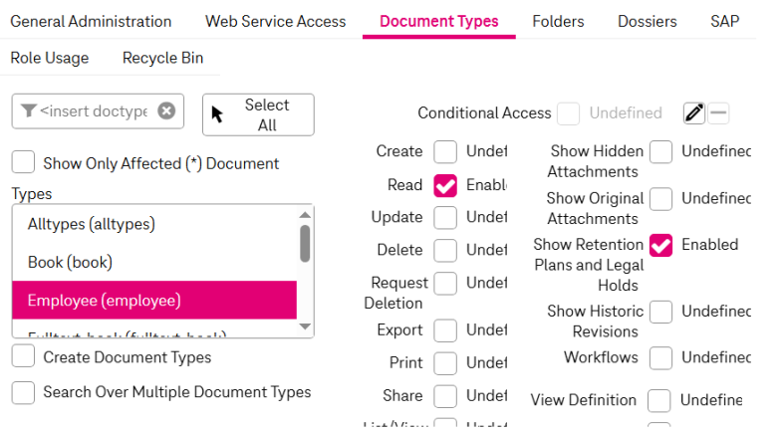This screenshot has width=783, height=432.
Task: Click the minus icon next to the pencil
Action: click(718, 113)
